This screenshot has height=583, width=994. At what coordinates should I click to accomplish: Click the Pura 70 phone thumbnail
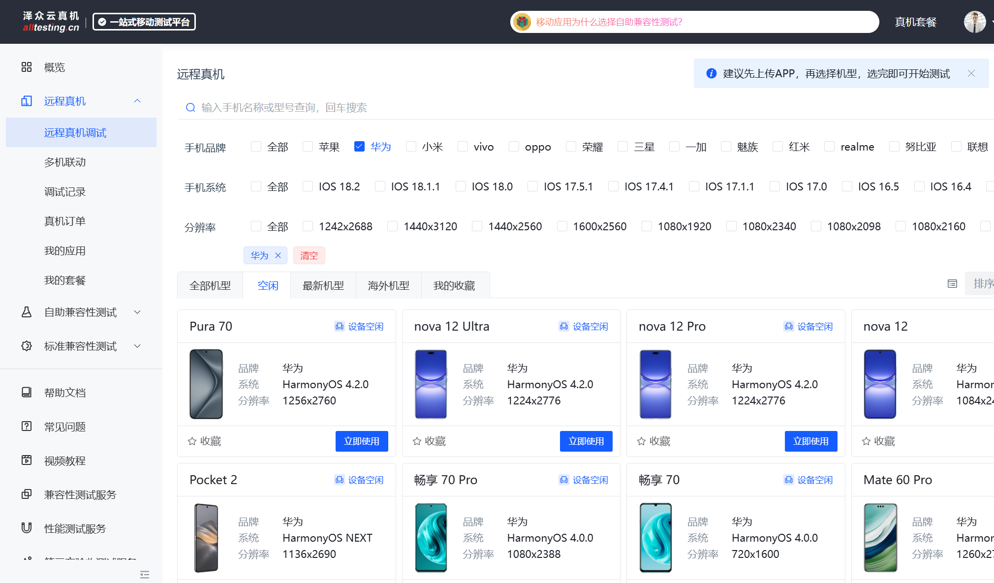pos(206,384)
